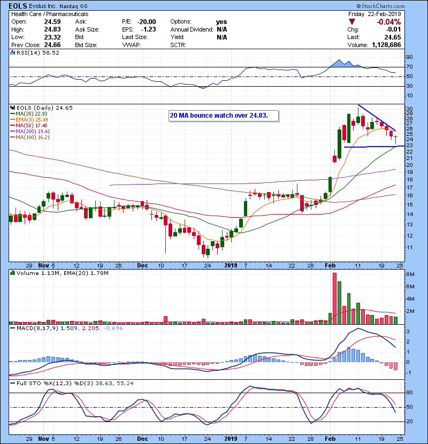
Task: Click the Health Care / Pharmaceuticals sector text
Action: point(50,14)
